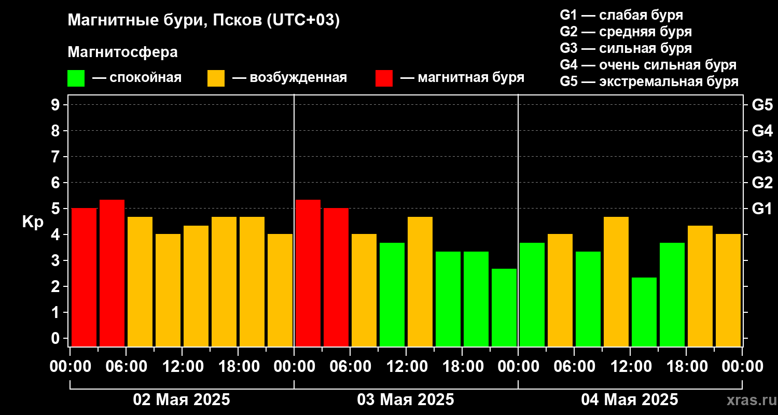Image resolution: width=778 pixels, height=415 pixels.
Task: Click the G5 mark on the right axis
Action: point(762,105)
